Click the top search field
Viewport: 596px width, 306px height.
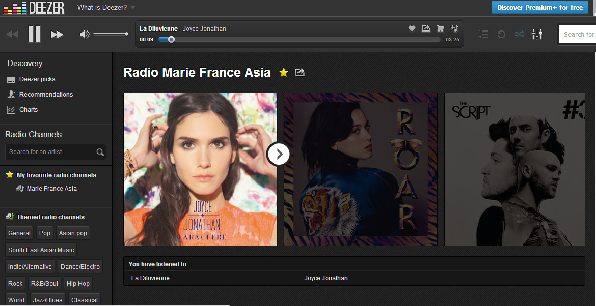click(577, 34)
